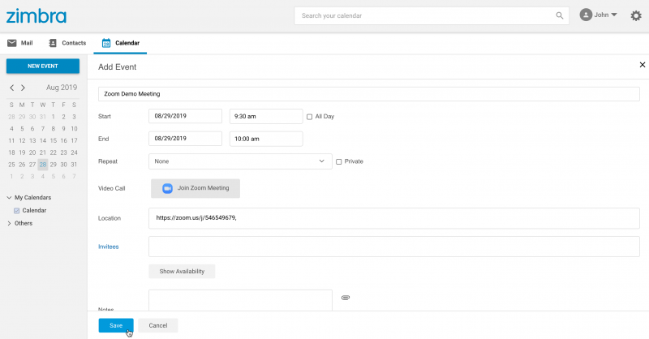
Task: Click inside the Invitees input box
Action: (394, 247)
